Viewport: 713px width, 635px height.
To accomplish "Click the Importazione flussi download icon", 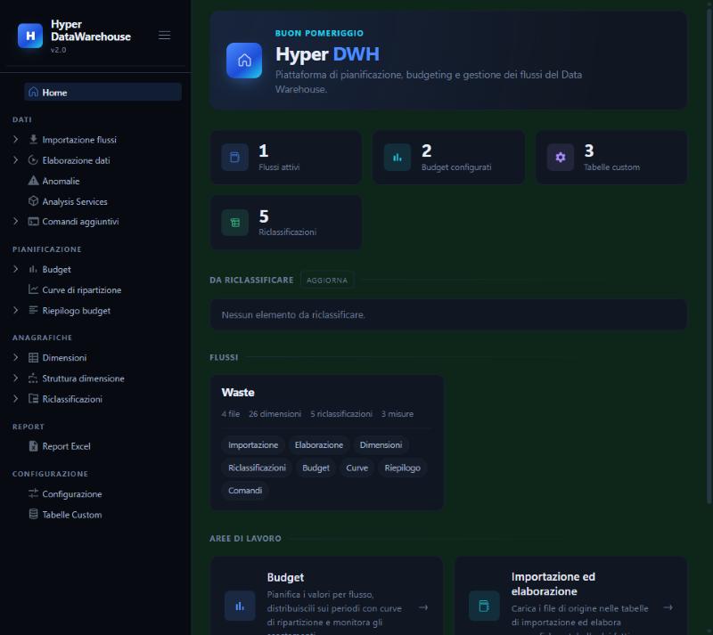I will coord(33,139).
